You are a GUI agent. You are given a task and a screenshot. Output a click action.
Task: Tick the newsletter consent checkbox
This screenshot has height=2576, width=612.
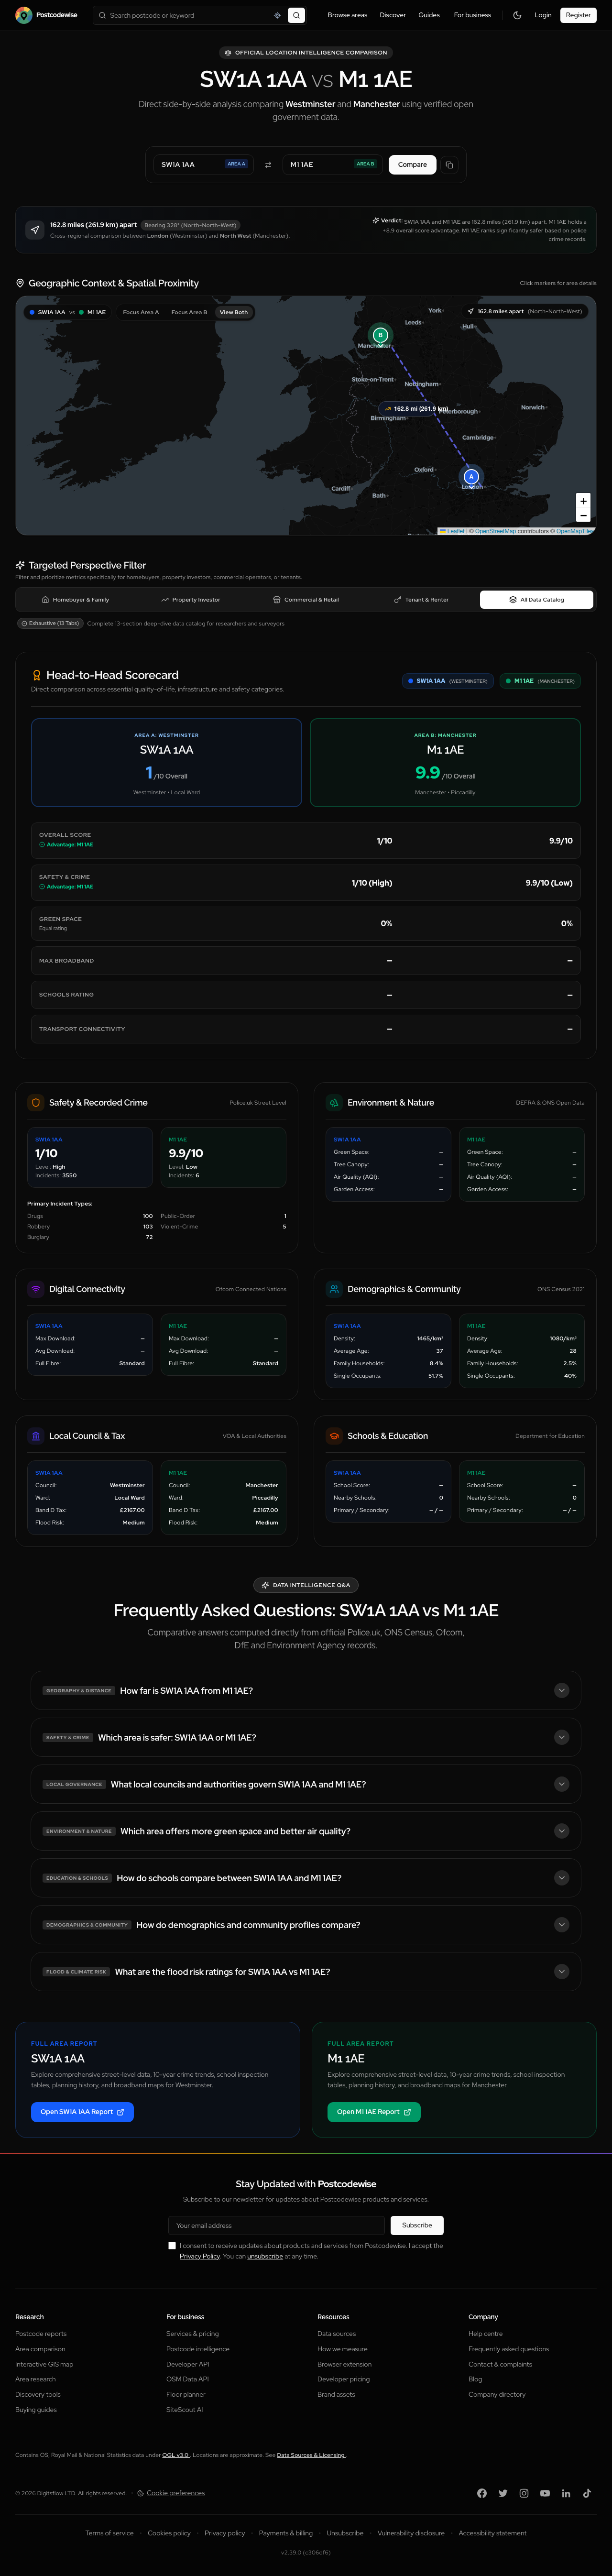tap(172, 2245)
